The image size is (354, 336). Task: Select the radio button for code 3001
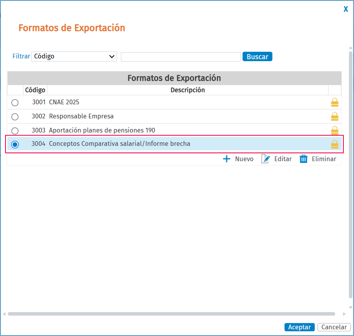click(x=15, y=103)
